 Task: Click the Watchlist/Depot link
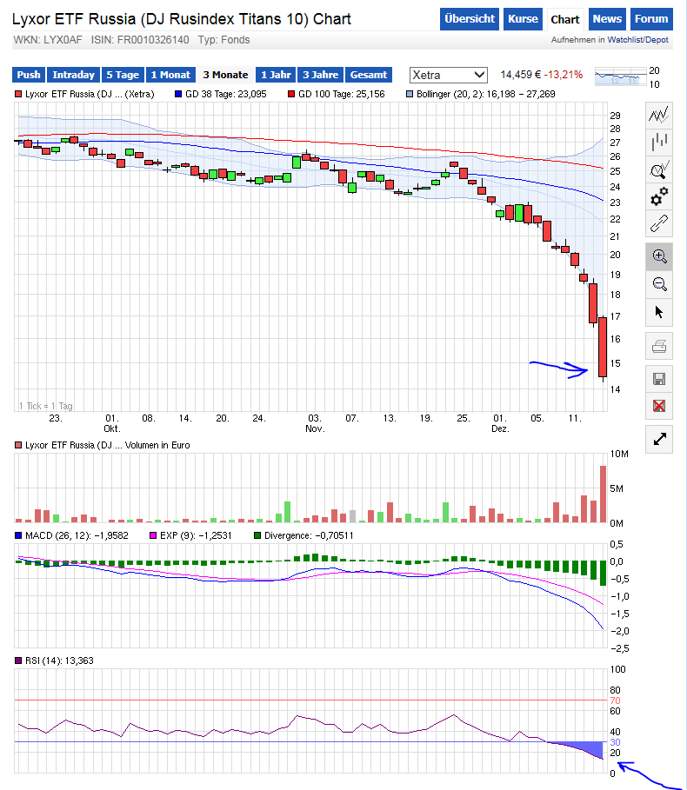[x=637, y=40]
